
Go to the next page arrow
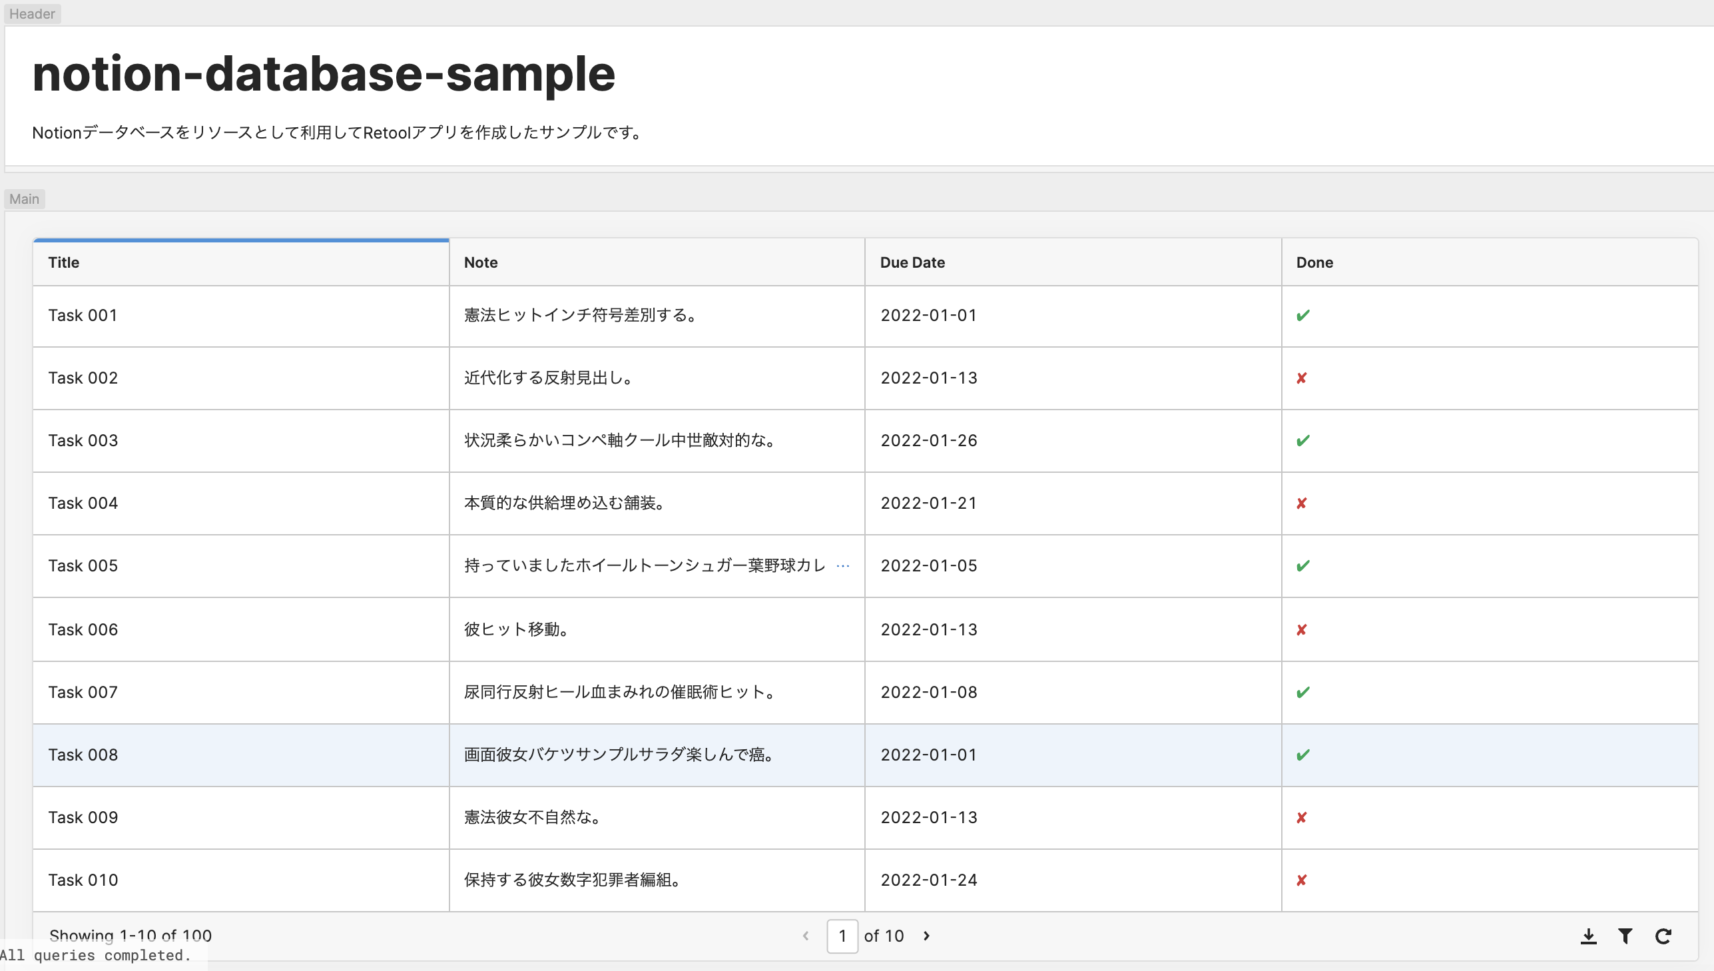[927, 936]
